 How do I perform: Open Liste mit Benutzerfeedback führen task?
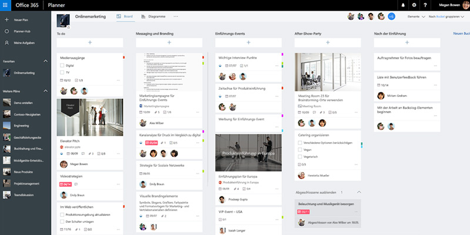[x=402, y=78]
